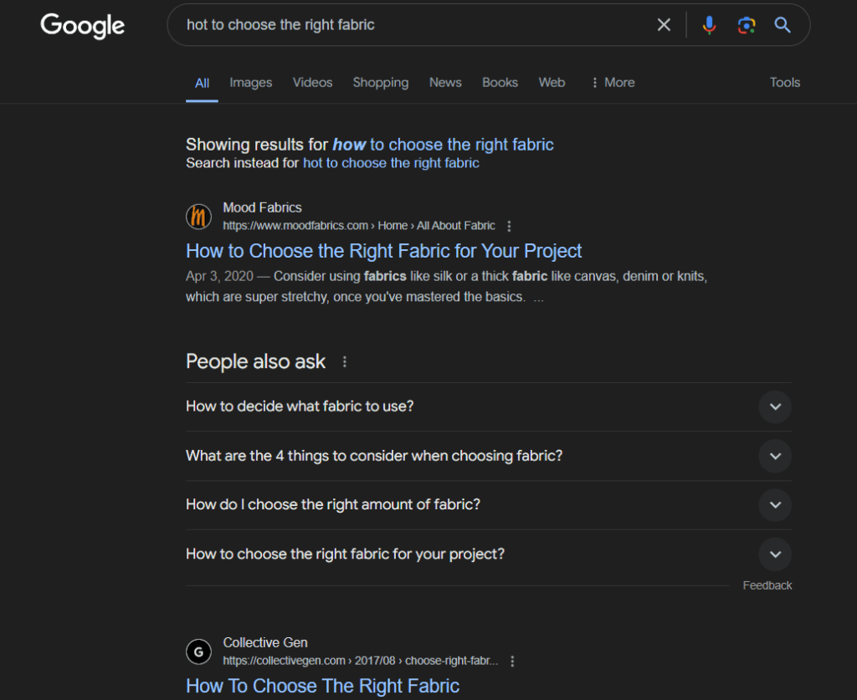Viewport: 857px width, 700px height.
Task: Open Mood Fabrics result options menu
Action: coord(510,226)
